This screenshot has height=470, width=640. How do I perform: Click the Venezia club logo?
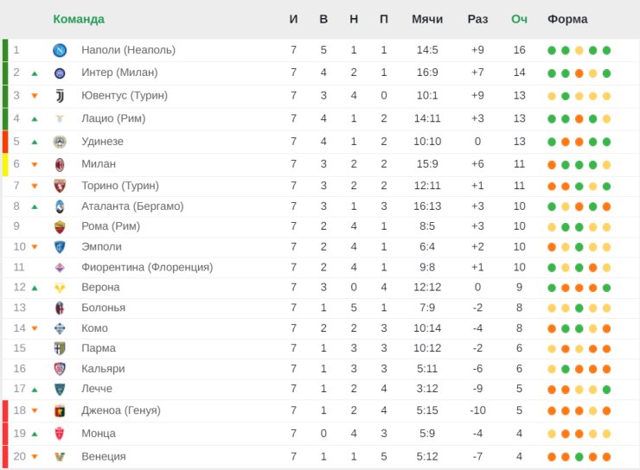point(60,457)
